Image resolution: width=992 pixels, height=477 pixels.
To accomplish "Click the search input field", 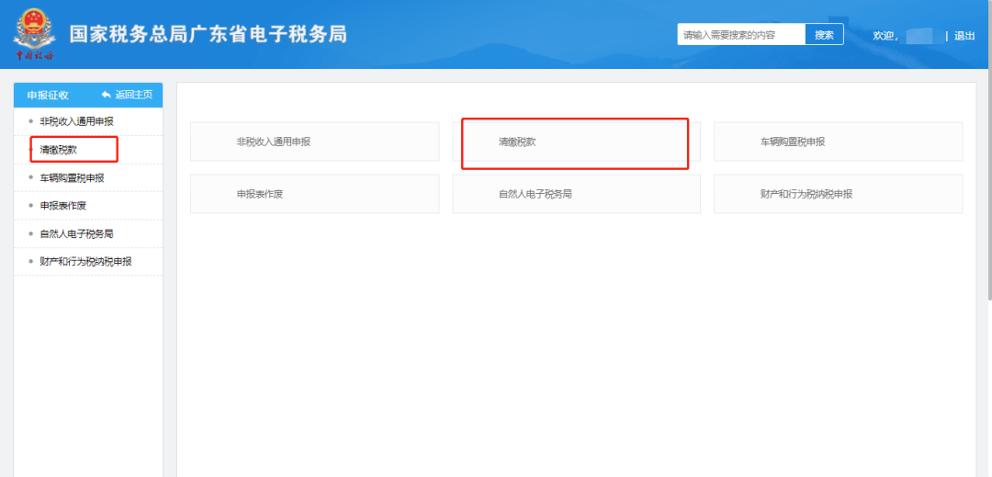I will [x=741, y=35].
